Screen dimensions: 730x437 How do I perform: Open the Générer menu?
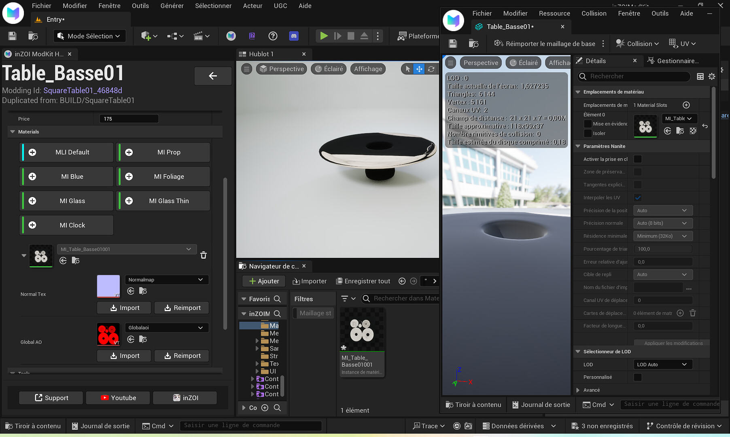pos(172,6)
